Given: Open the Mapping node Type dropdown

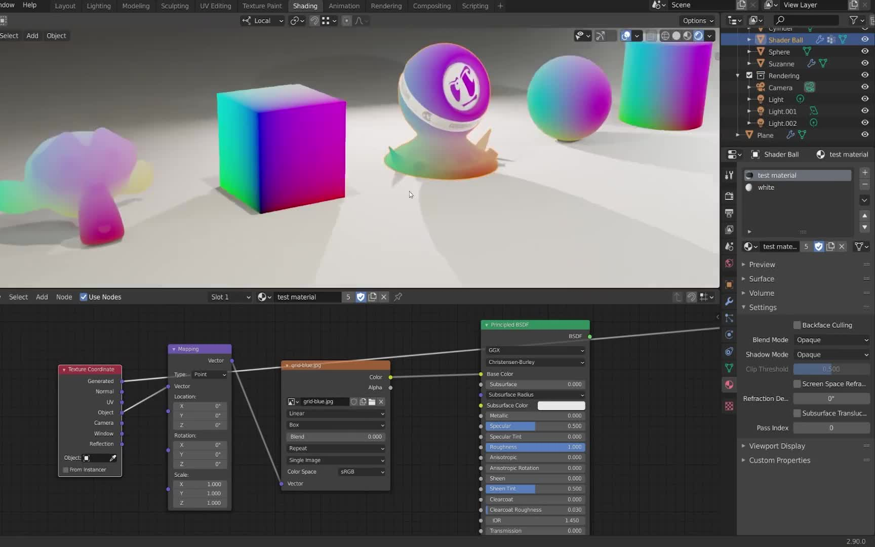Looking at the screenshot, I should point(209,375).
